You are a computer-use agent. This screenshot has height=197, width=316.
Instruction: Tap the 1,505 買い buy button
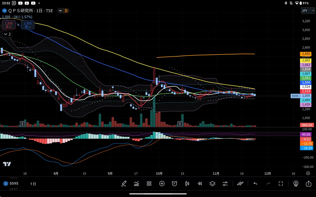coord(27,25)
